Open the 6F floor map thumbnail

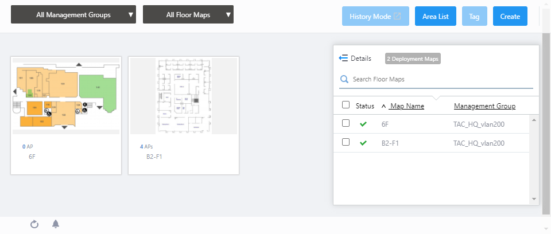tap(66, 96)
